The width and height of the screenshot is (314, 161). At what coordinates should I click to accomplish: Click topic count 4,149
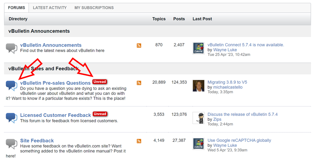point(159,140)
